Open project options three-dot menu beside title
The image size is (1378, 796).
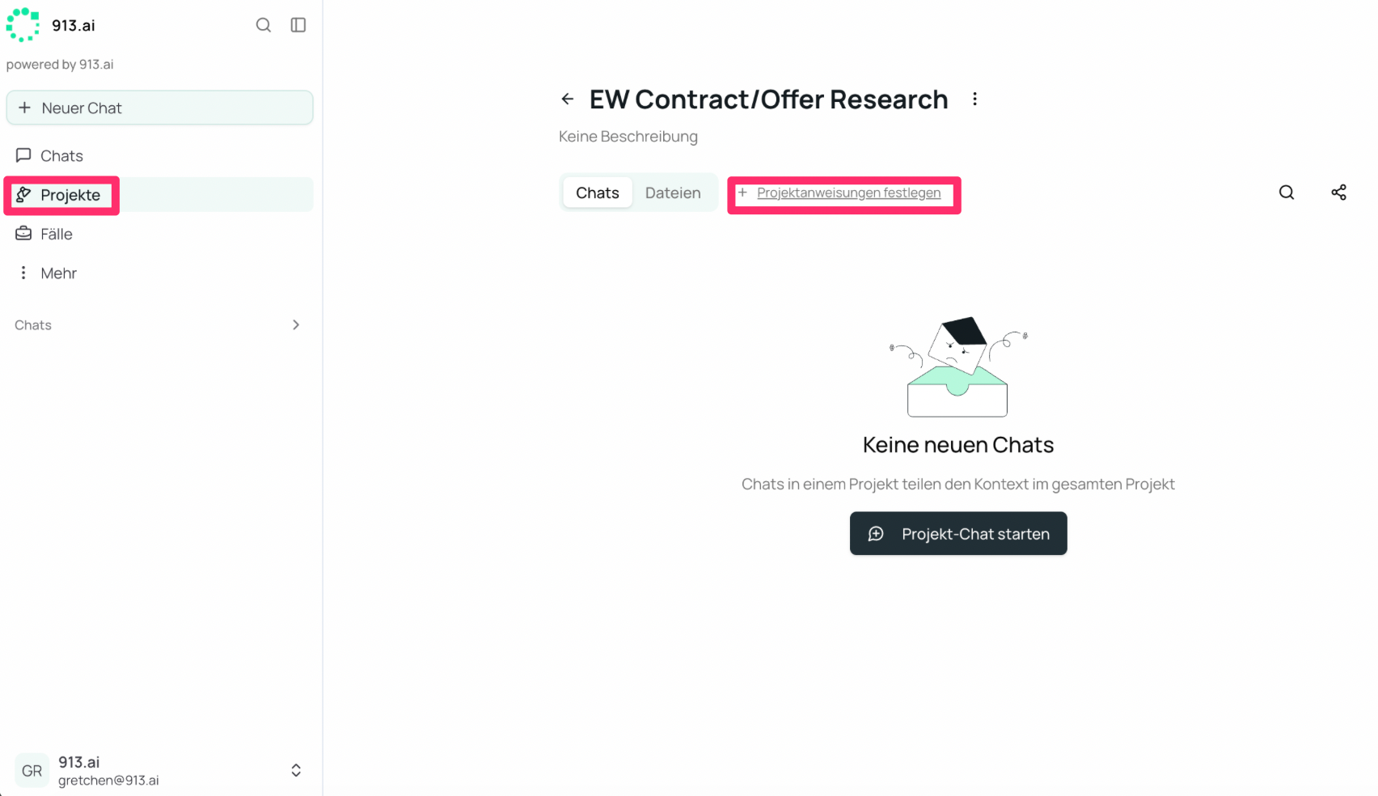tap(974, 99)
